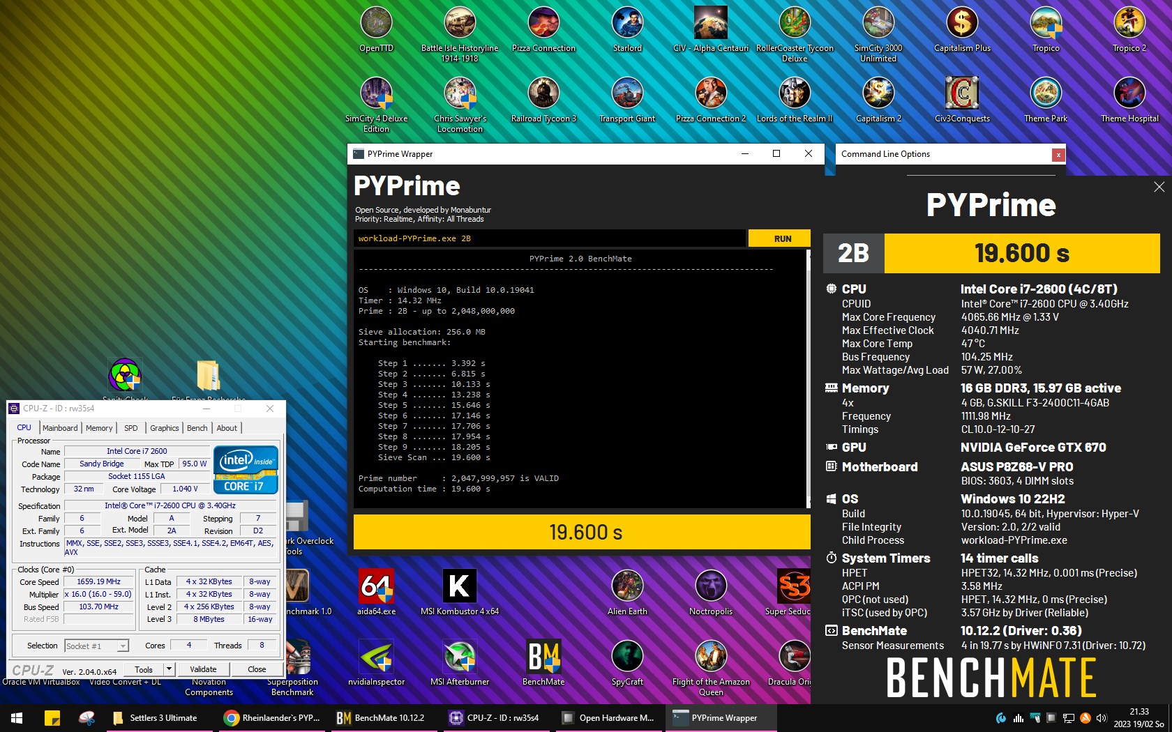Image resolution: width=1172 pixels, height=732 pixels.
Task: Click the NVIDIA GeForce GTX 670 text
Action: (x=1032, y=448)
